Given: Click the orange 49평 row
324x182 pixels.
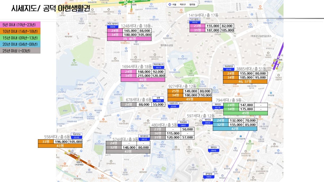Looking at the screenshot, I should click(190, 99).
